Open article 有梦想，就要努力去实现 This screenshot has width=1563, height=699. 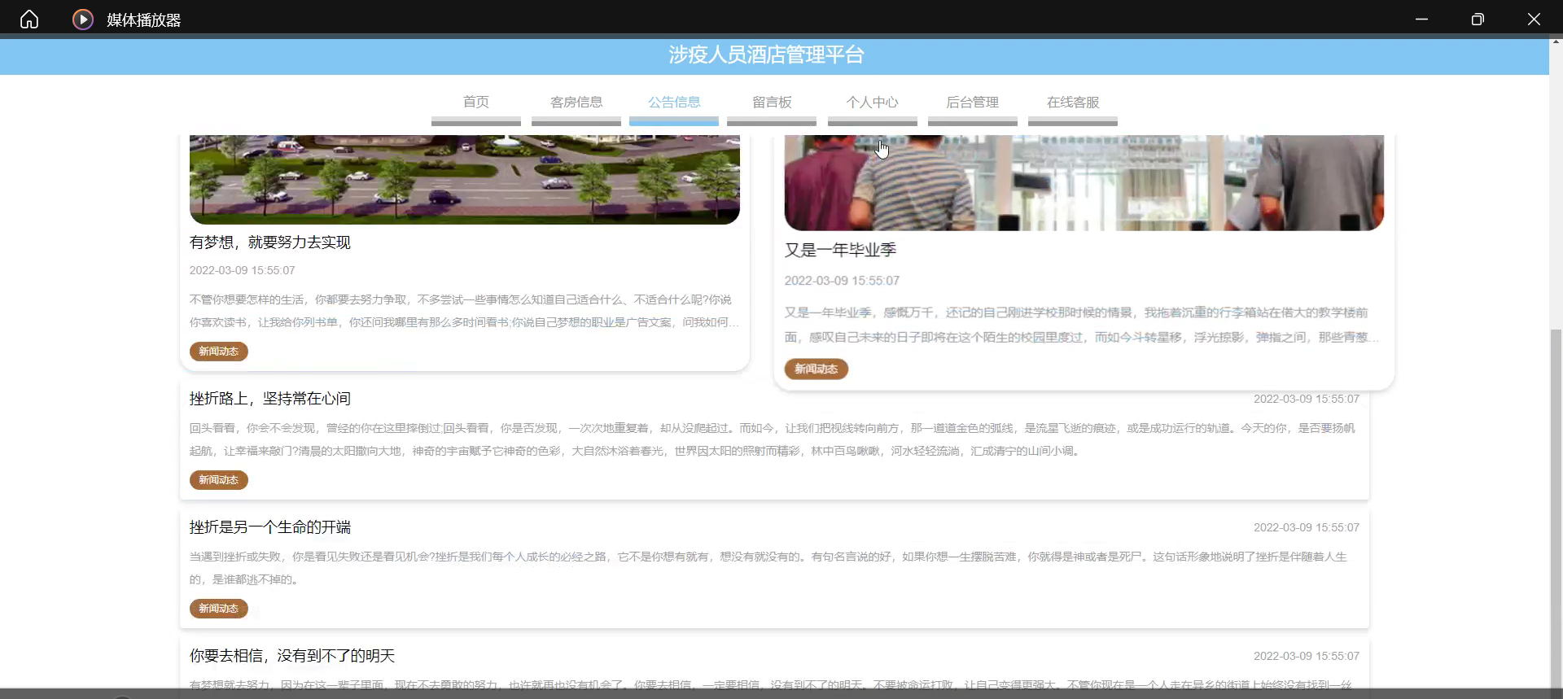point(270,242)
